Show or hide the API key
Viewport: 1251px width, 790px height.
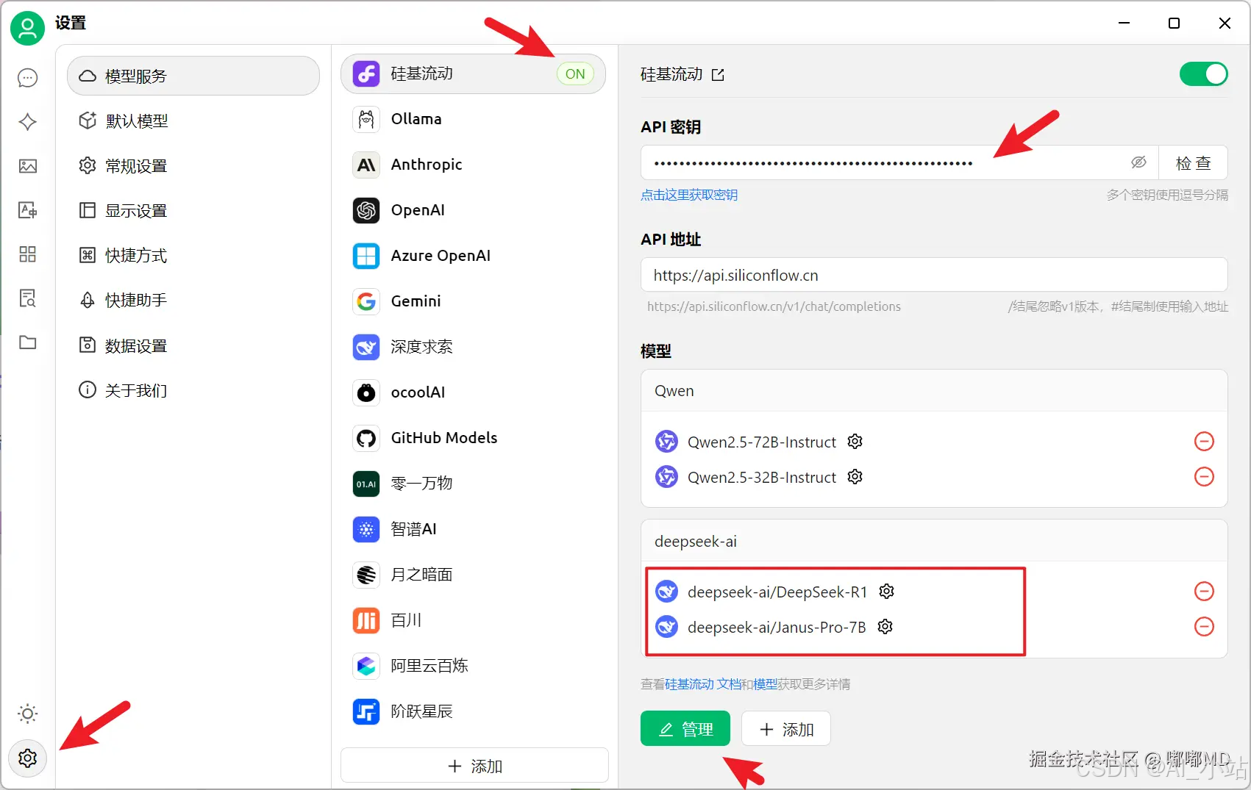click(x=1138, y=162)
